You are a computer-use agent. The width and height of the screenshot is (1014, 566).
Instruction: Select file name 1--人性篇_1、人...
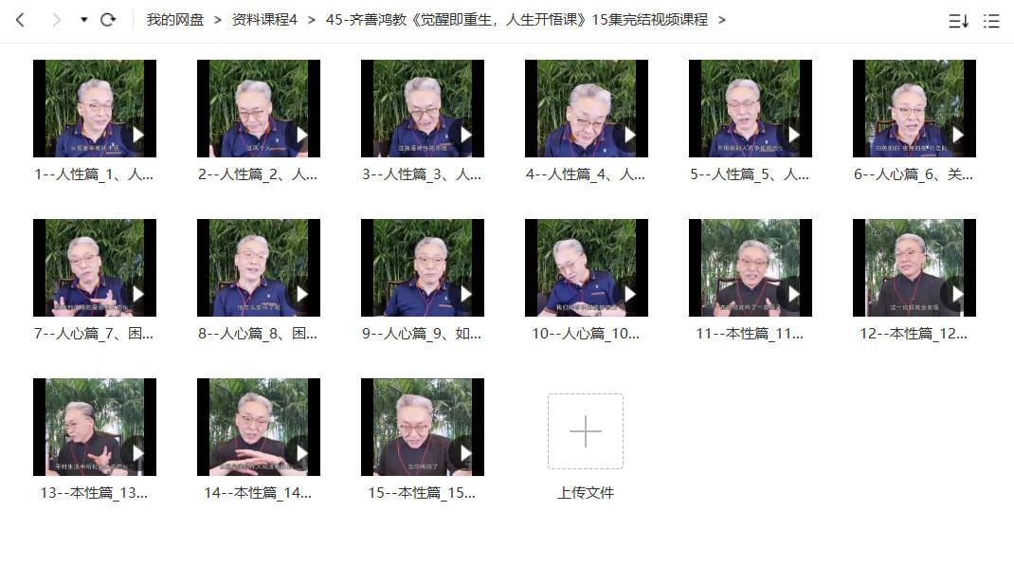coord(94,174)
